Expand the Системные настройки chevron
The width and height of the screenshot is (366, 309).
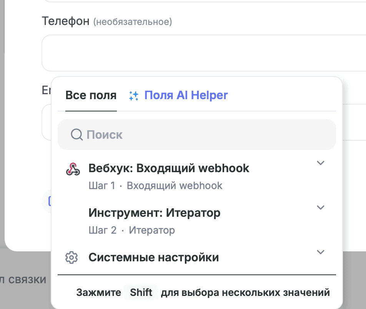click(x=321, y=253)
